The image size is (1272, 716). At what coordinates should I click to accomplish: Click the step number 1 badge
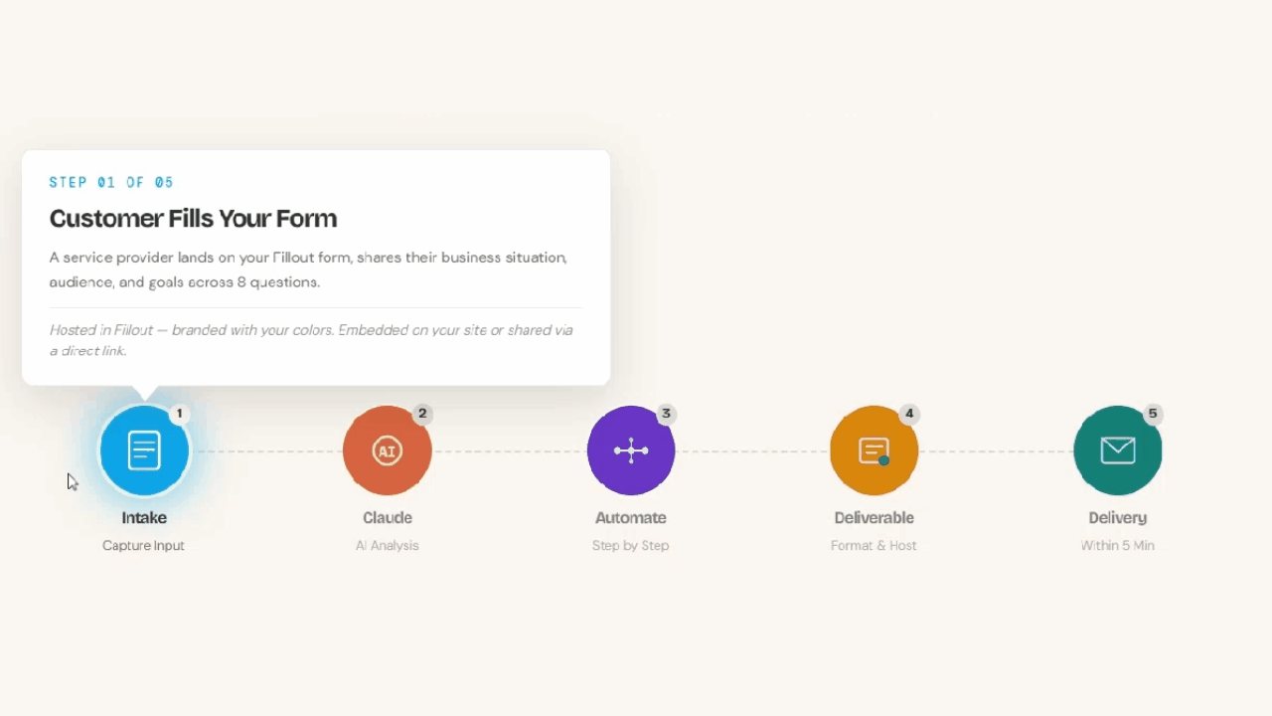pos(179,414)
